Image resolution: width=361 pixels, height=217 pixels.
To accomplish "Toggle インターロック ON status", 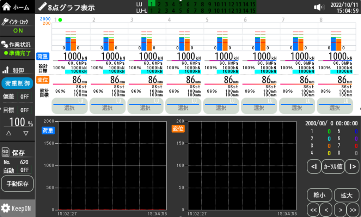I will coord(18,30).
